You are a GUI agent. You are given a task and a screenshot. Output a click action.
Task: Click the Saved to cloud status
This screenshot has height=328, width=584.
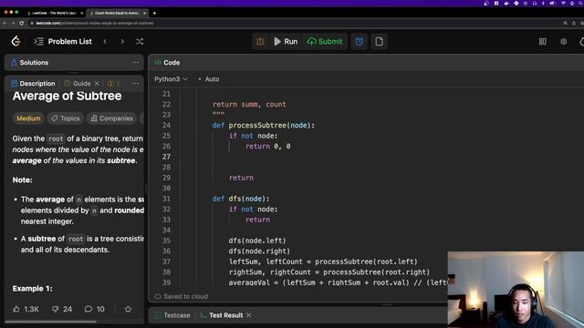point(182,296)
